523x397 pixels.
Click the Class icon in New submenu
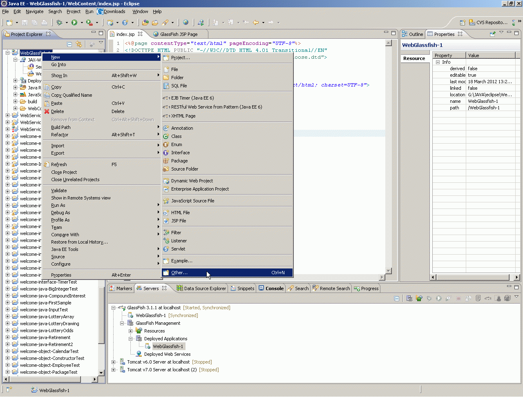click(166, 136)
